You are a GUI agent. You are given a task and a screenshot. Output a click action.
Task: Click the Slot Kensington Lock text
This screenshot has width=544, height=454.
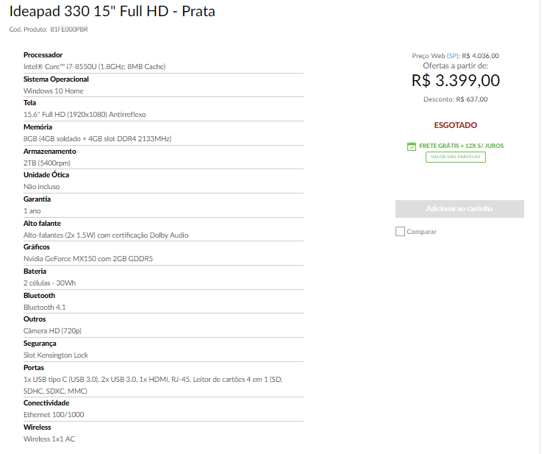click(x=56, y=355)
